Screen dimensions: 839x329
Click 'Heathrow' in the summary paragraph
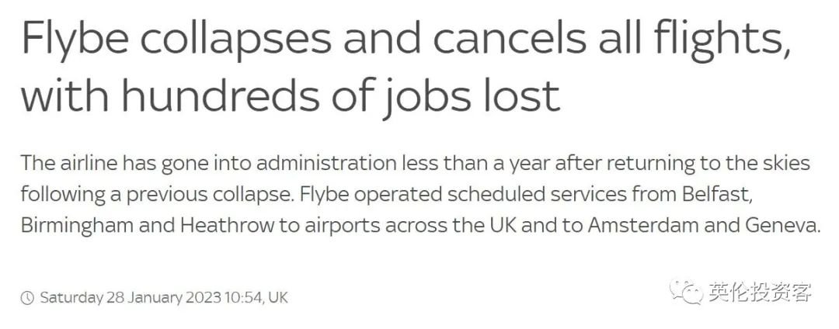(x=228, y=225)
